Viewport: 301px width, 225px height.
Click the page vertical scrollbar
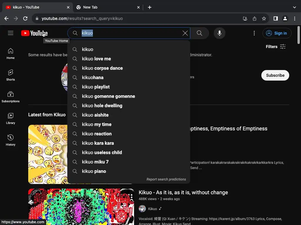pos(299,35)
